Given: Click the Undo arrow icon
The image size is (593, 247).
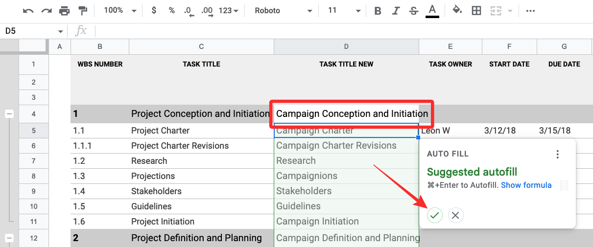Looking at the screenshot, I should (x=28, y=10).
